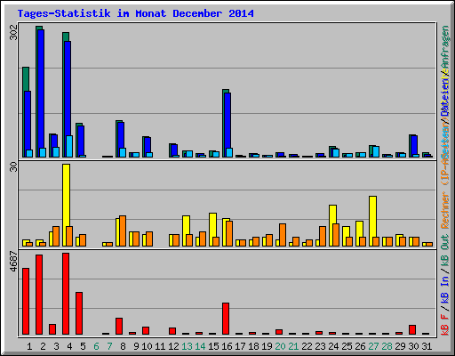Viewport: 455px width, 356px height.
Task: Click the blue "kB In" legend label
Action: 445,289
